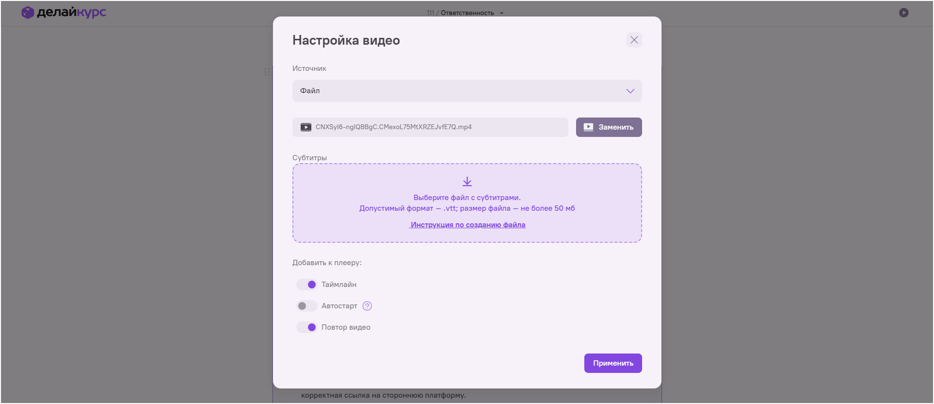Open Инструкция по созданию файла link
The image size is (934, 404).
pyautogui.click(x=467, y=225)
